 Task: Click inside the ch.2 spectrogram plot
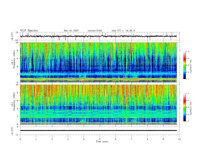click(x=98, y=105)
